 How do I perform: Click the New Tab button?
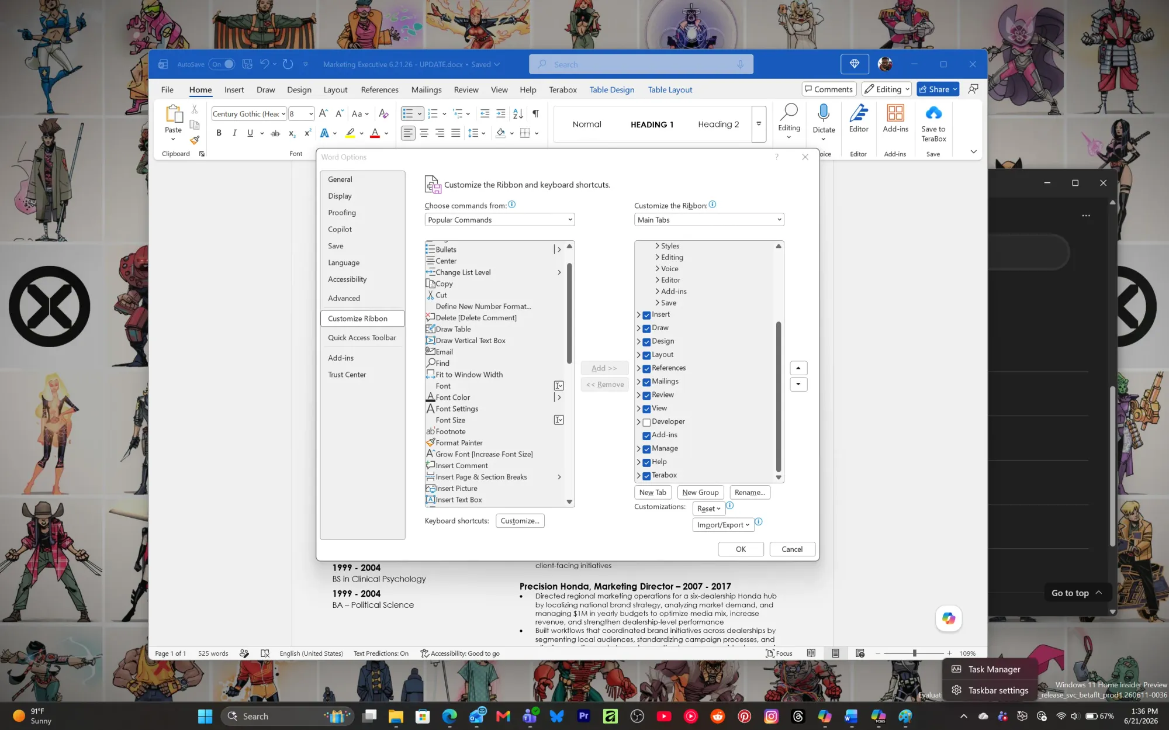(x=652, y=493)
